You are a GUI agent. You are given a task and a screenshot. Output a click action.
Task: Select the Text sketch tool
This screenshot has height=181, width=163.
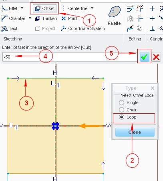pos(9,28)
